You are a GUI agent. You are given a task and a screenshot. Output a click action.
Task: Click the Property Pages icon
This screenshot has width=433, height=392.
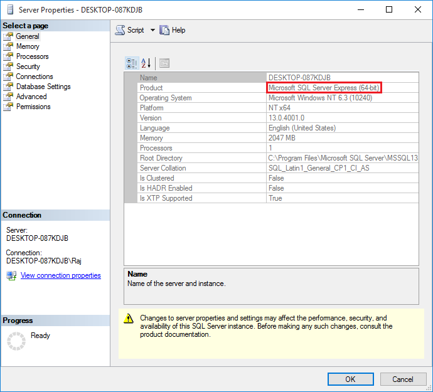pyautogui.click(x=164, y=63)
